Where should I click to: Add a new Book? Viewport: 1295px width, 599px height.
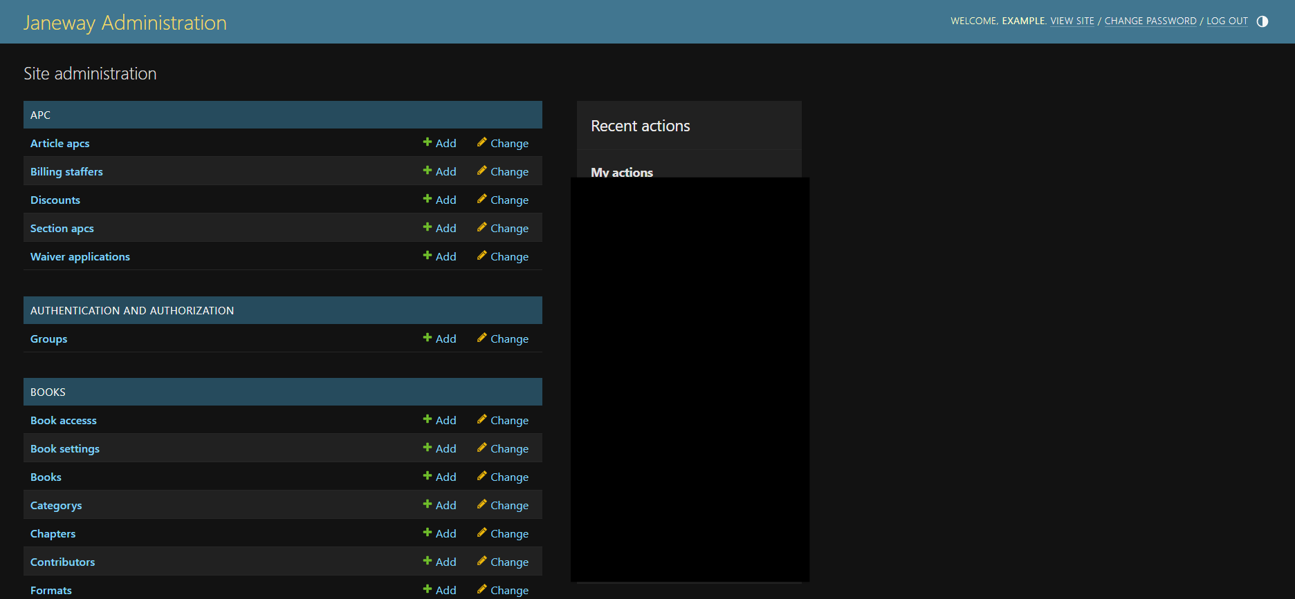point(440,477)
